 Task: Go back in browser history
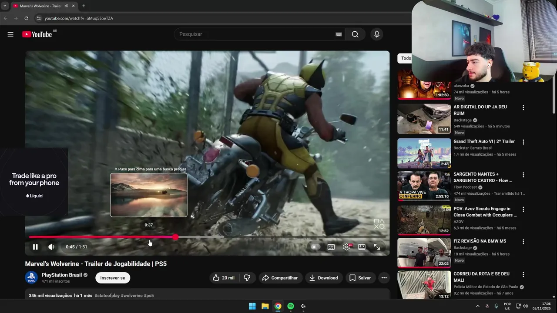pyautogui.click(x=6, y=18)
